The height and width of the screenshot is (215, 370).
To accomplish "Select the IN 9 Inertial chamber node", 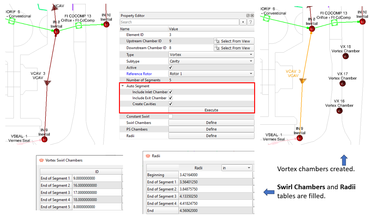I will (x=44, y=139).
